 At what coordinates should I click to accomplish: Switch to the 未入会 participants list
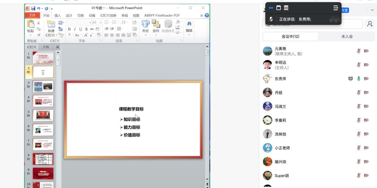[347, 37]
